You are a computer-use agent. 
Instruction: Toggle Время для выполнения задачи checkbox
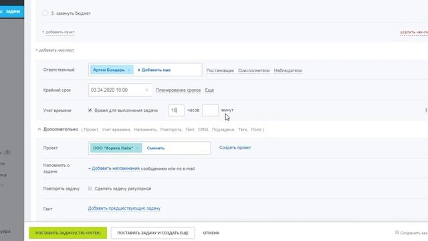coord(90,110)
